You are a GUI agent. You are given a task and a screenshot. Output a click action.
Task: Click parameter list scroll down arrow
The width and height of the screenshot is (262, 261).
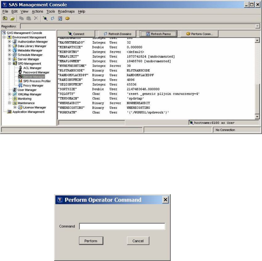pos(257,117)
